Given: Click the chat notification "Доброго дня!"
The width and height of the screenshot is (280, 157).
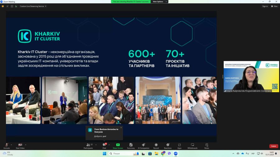Looking at the screenshot, I should pyautogui.click(x=100, y=136).
